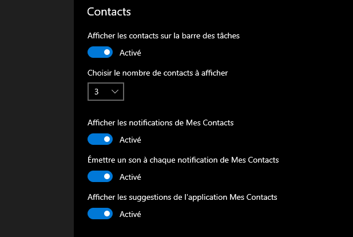353x237 pixels.
Task: Click the 'Afficher les notifications de Mes Contacts' label
Action: pos(160,122)
